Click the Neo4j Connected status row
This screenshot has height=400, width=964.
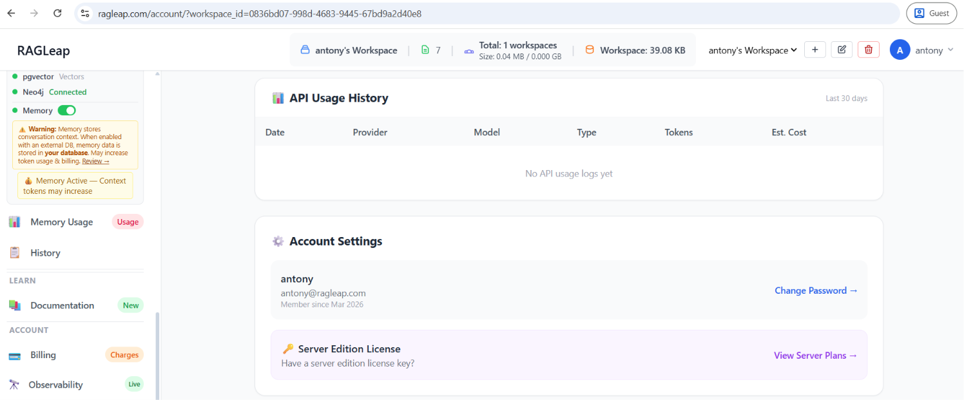click(50, 92)
